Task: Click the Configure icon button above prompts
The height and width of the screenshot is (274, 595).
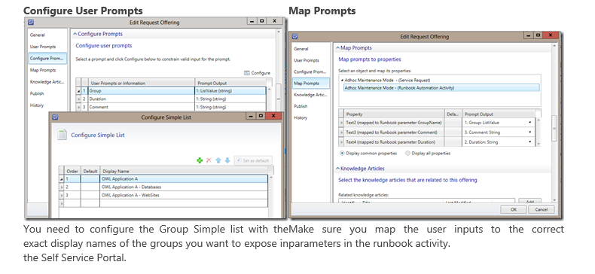Action: click(x=258, y=73)
